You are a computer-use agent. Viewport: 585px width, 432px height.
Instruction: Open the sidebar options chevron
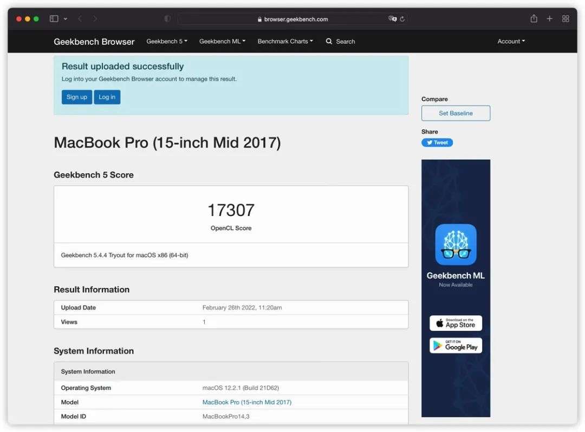[66, 18]
